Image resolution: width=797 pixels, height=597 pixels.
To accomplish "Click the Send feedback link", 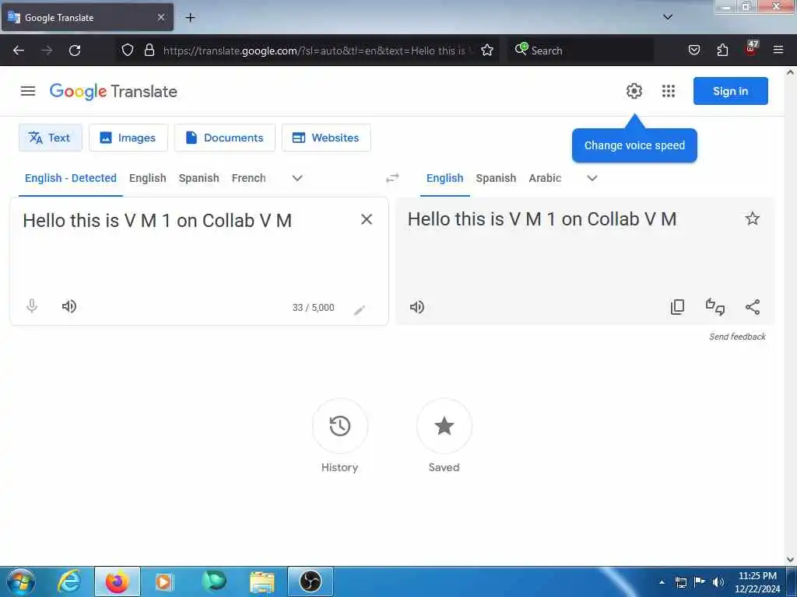I will 737,337.
